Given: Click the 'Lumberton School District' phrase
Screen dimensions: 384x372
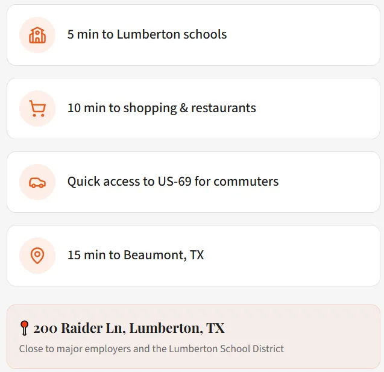Looking at the screenshot, I should click(226, 348).
